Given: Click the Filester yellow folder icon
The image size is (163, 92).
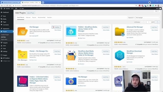Looking at the screenshot, I should point(22,54).
